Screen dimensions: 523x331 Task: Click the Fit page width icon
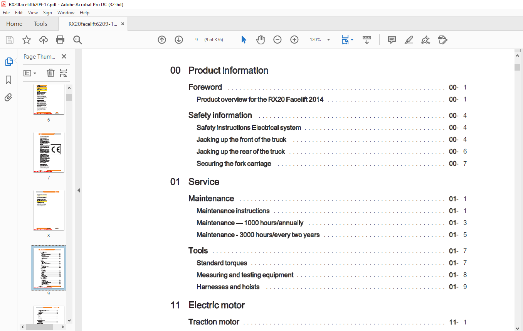pos(345,40)
